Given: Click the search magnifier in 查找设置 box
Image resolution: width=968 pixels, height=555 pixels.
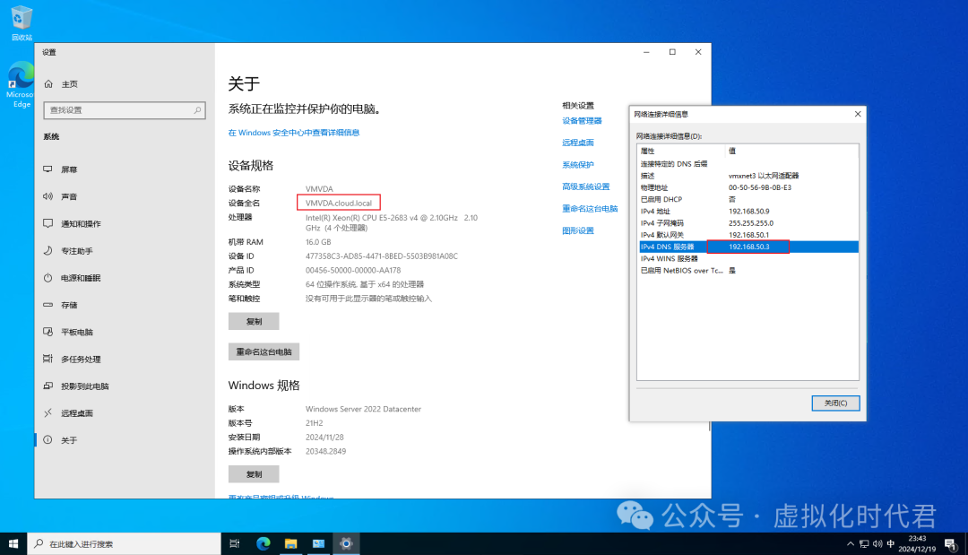Looking at the screenshot, I should click(x=197, y=110).
